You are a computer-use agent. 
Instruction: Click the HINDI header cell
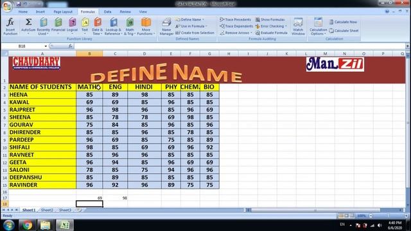tap(144, 87)
